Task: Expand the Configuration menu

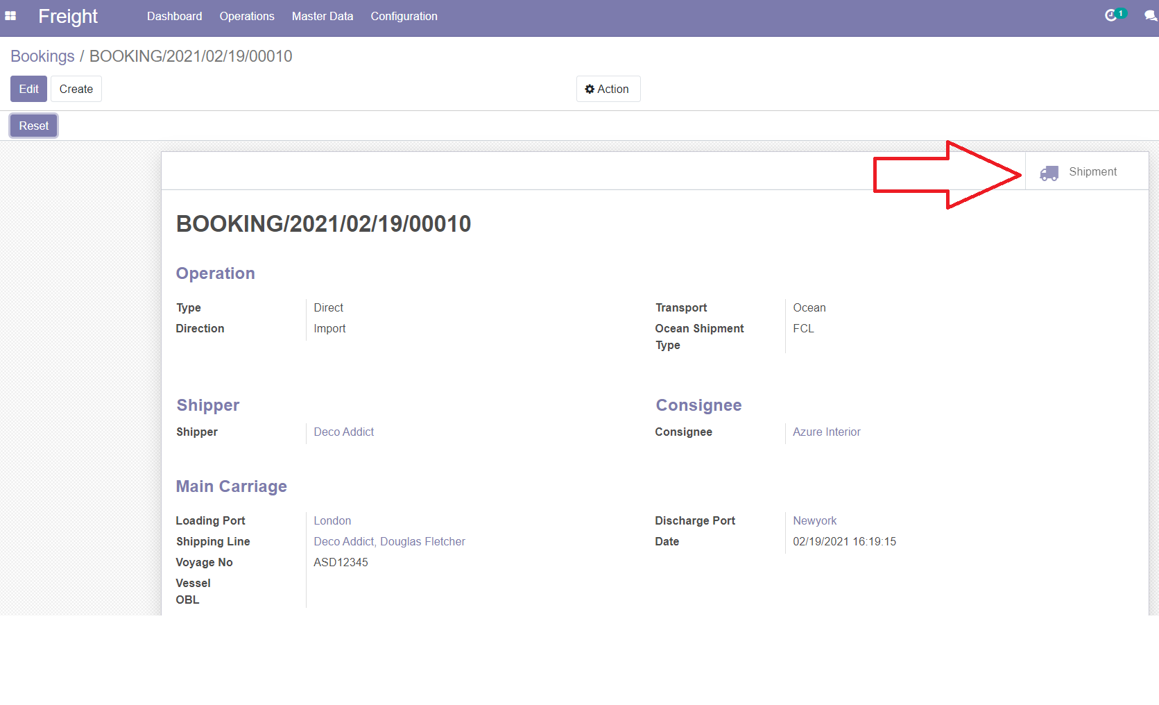Action: pyautogui.click(x=404, y=16)
